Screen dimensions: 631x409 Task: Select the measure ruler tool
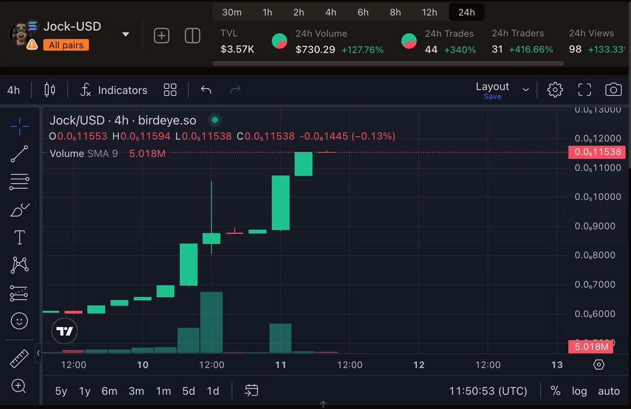coord(19,358)
